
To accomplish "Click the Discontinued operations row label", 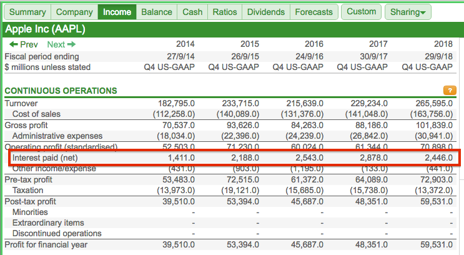I will click(x=57, y=234).
